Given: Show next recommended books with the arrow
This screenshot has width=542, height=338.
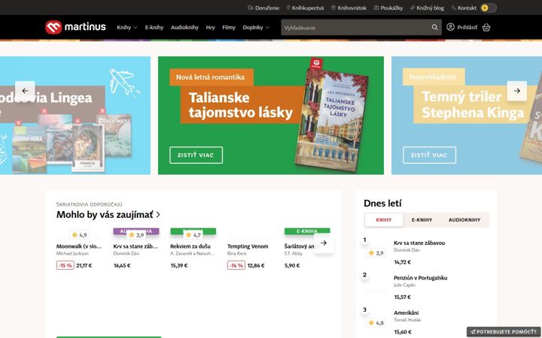Looking at the screenshot, I should 324,243.
